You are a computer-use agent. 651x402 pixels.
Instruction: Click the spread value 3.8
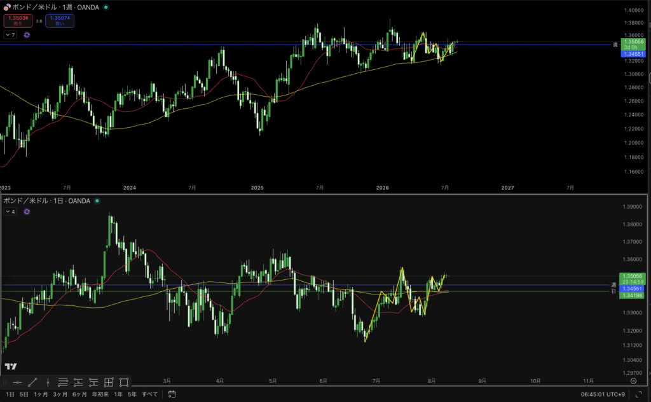[39, 21]
